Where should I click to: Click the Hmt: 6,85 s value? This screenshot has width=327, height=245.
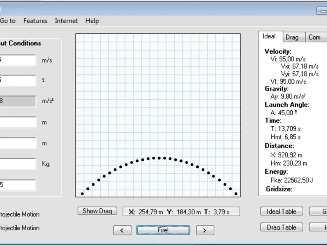point(285,137)
